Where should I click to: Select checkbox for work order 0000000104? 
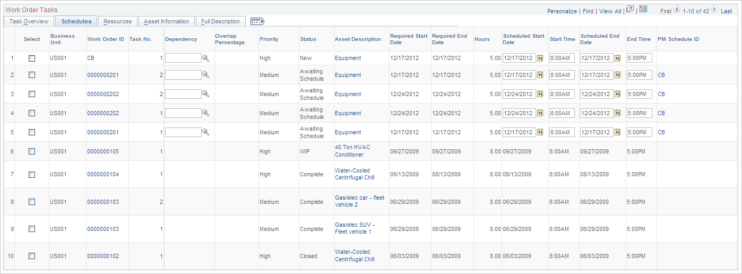[32, 175]
